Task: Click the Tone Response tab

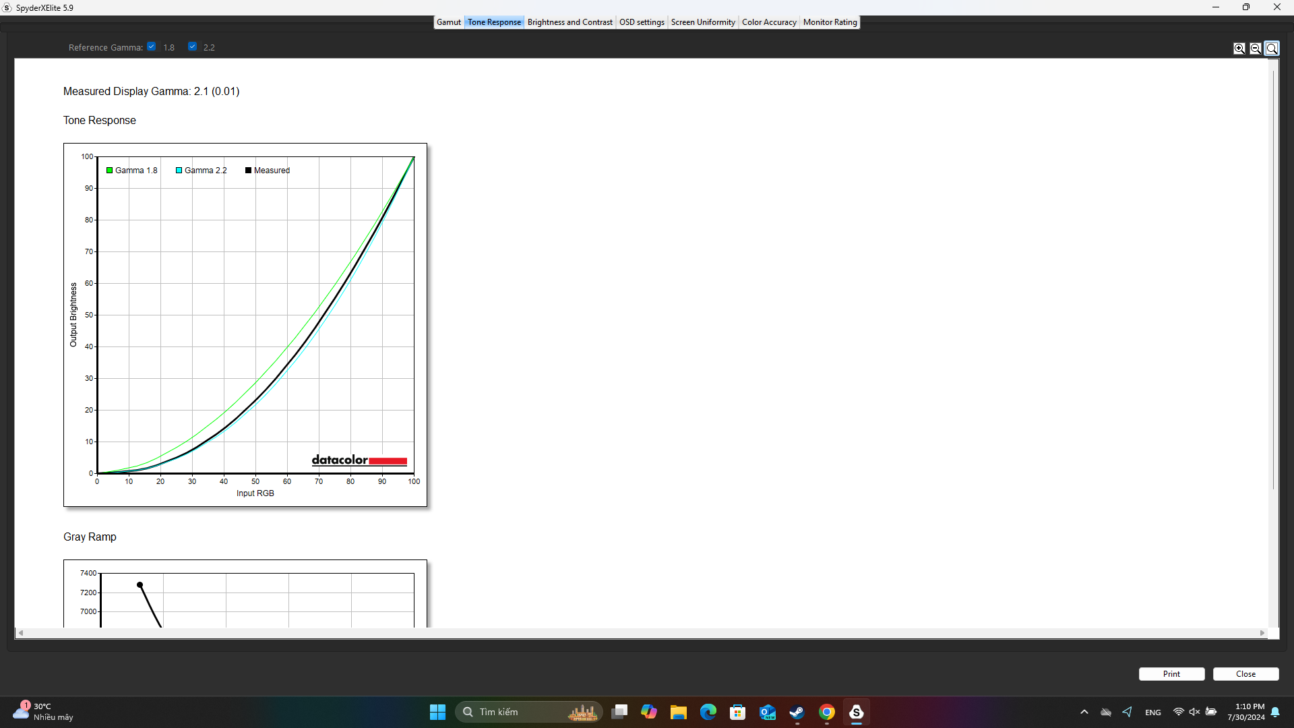Action: 493,22
